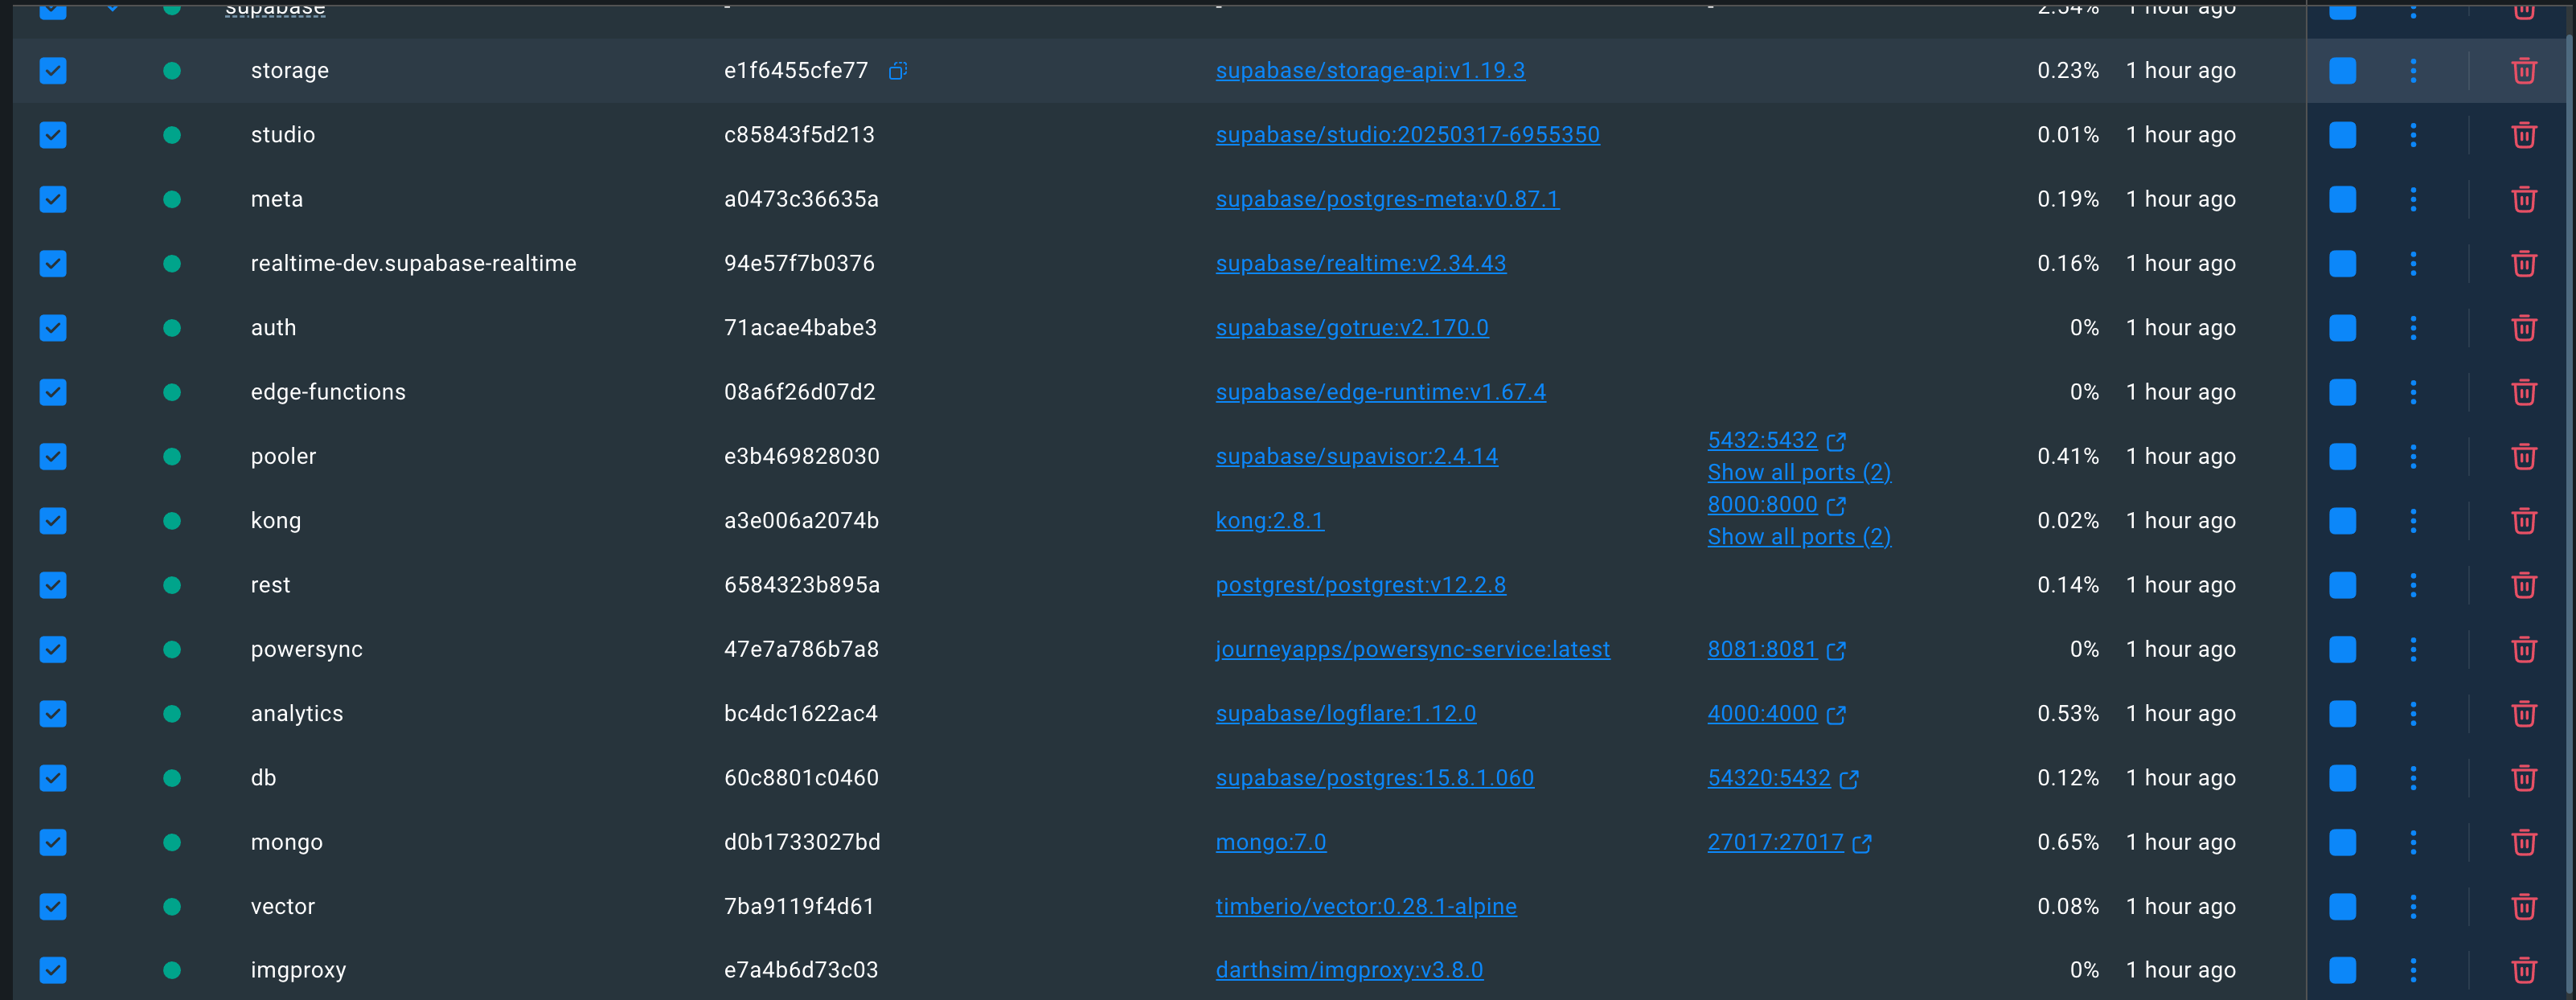Open the kong:2.8.1 image link

coord(1270,521)
